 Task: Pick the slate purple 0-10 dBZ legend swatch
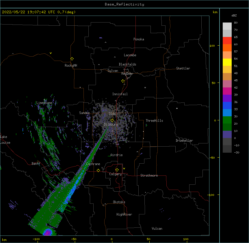click(x=227, y=134)
